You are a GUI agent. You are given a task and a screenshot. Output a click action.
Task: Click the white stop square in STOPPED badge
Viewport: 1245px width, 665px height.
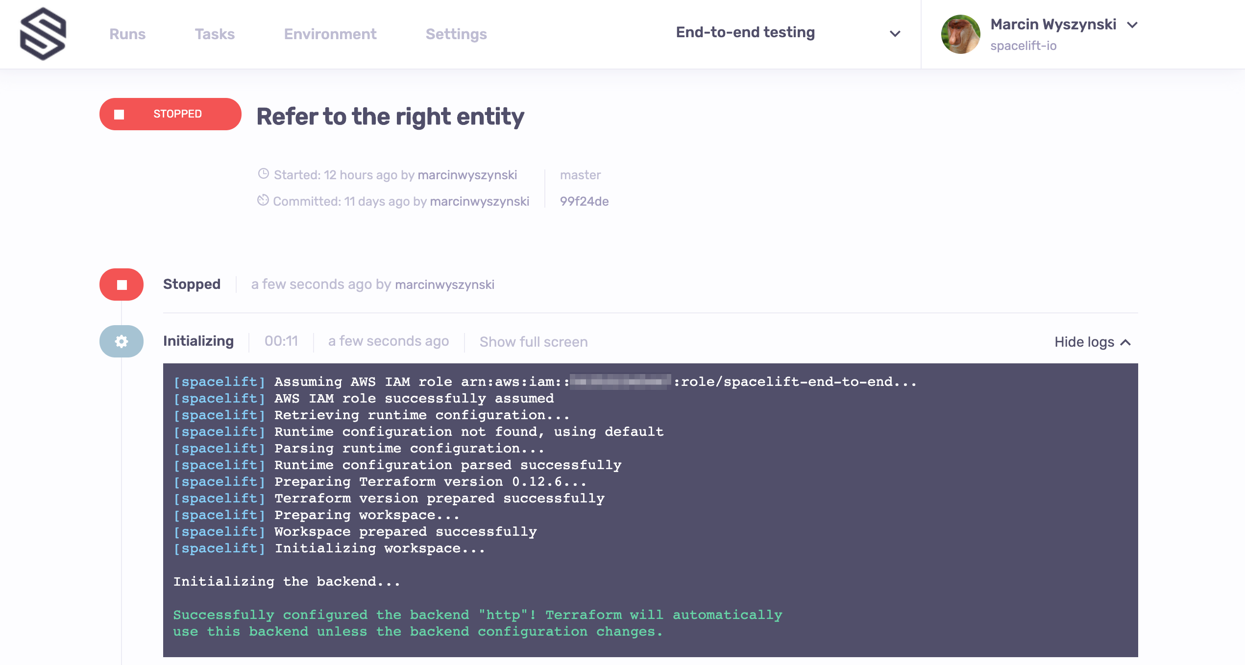[119, 114]
